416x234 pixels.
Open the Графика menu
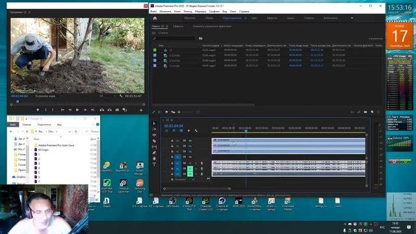pyautogui.click(x=214, y=12)
